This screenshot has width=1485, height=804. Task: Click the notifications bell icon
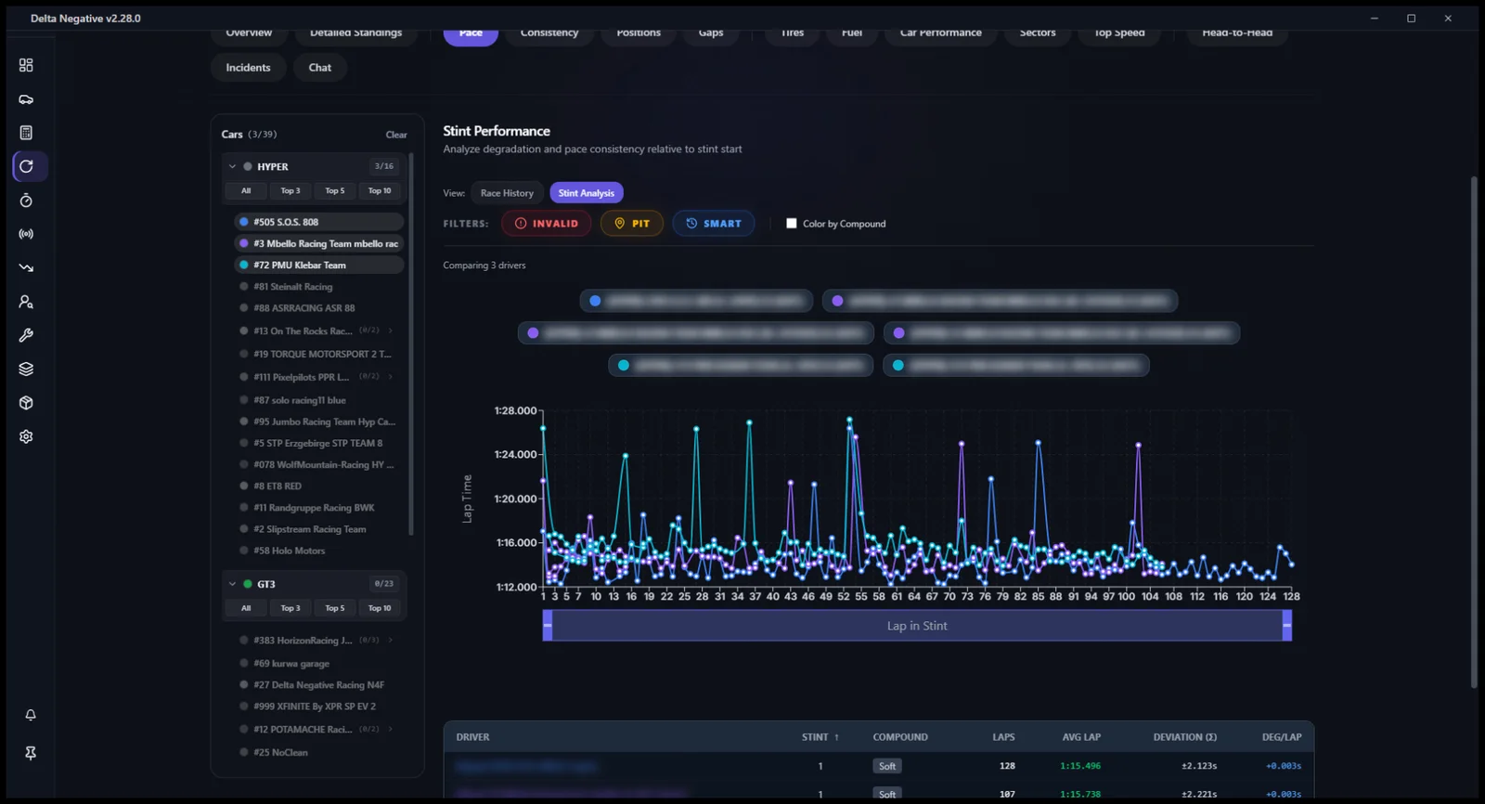tap(31, 715)
